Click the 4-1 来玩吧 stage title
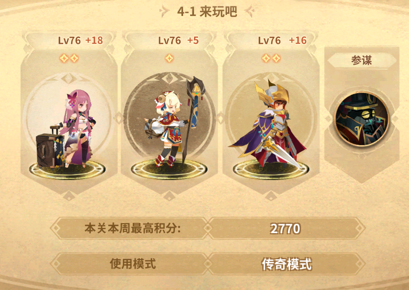 [x=207, y=12]
